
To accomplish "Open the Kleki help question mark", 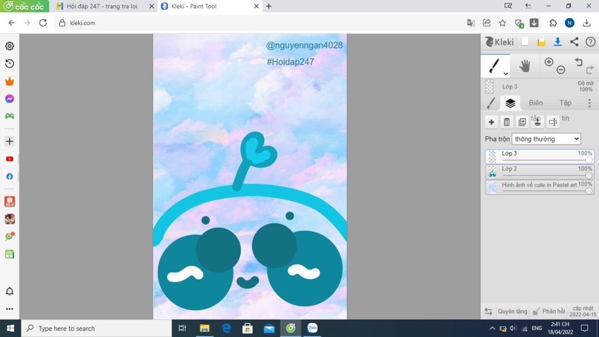I will tap(591, 42).
